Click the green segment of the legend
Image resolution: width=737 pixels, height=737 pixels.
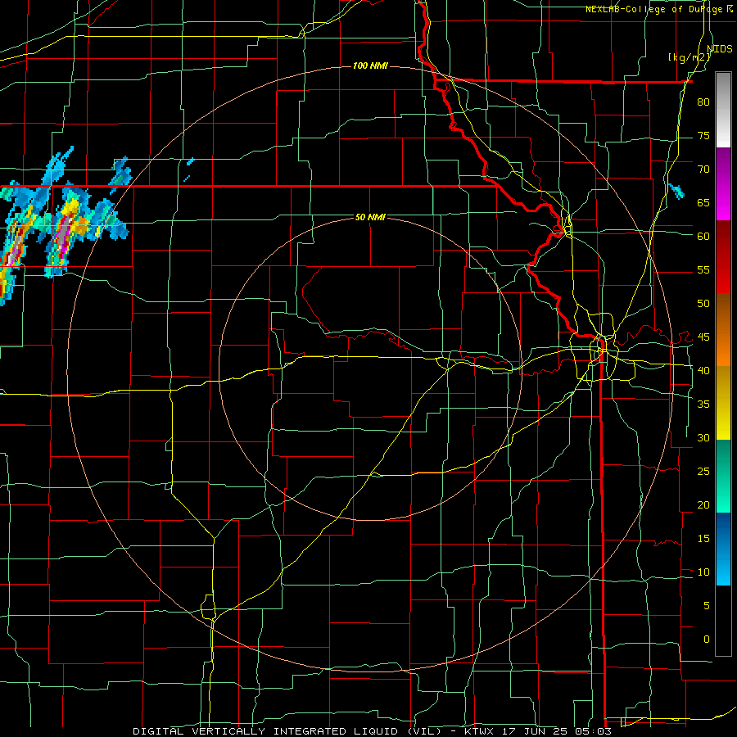tap(723, 476)
